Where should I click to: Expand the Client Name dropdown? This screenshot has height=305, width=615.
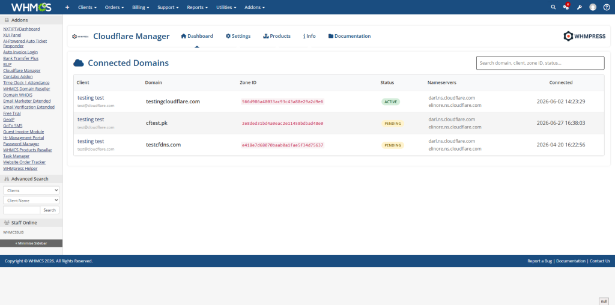(31, 201)
